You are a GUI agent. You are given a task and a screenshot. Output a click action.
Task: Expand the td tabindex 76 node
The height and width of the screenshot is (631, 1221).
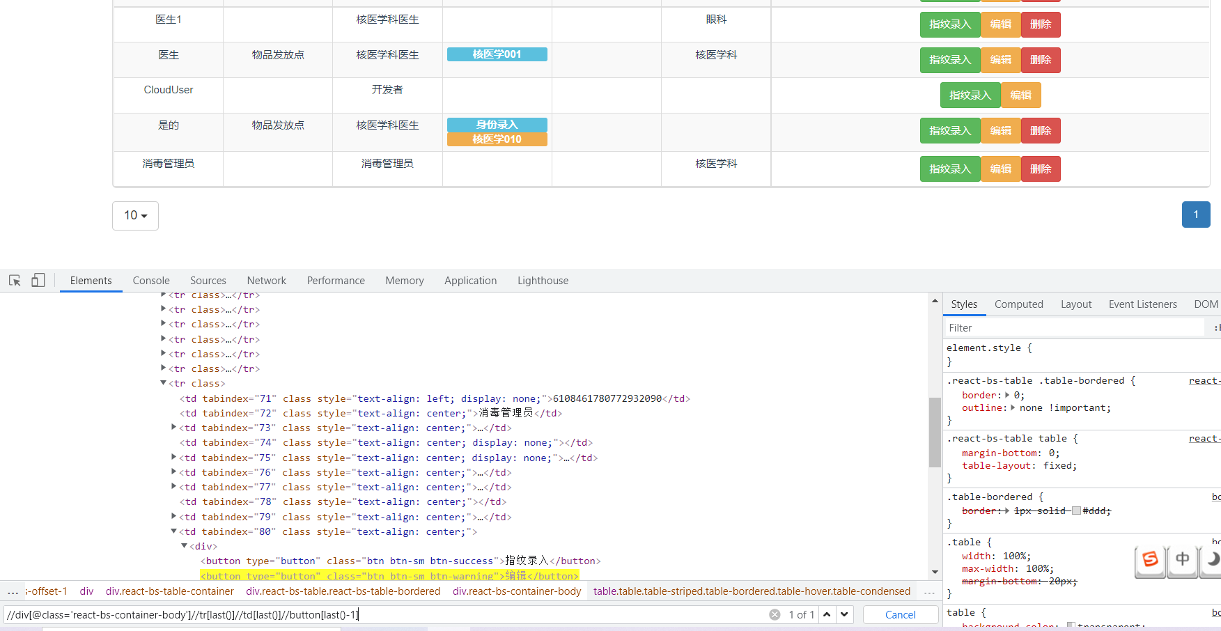tap(174, 472)
